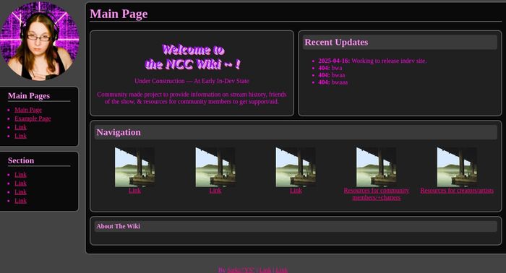
Task: Click the first Navigation thumbnail image
Action: point(134,167)
